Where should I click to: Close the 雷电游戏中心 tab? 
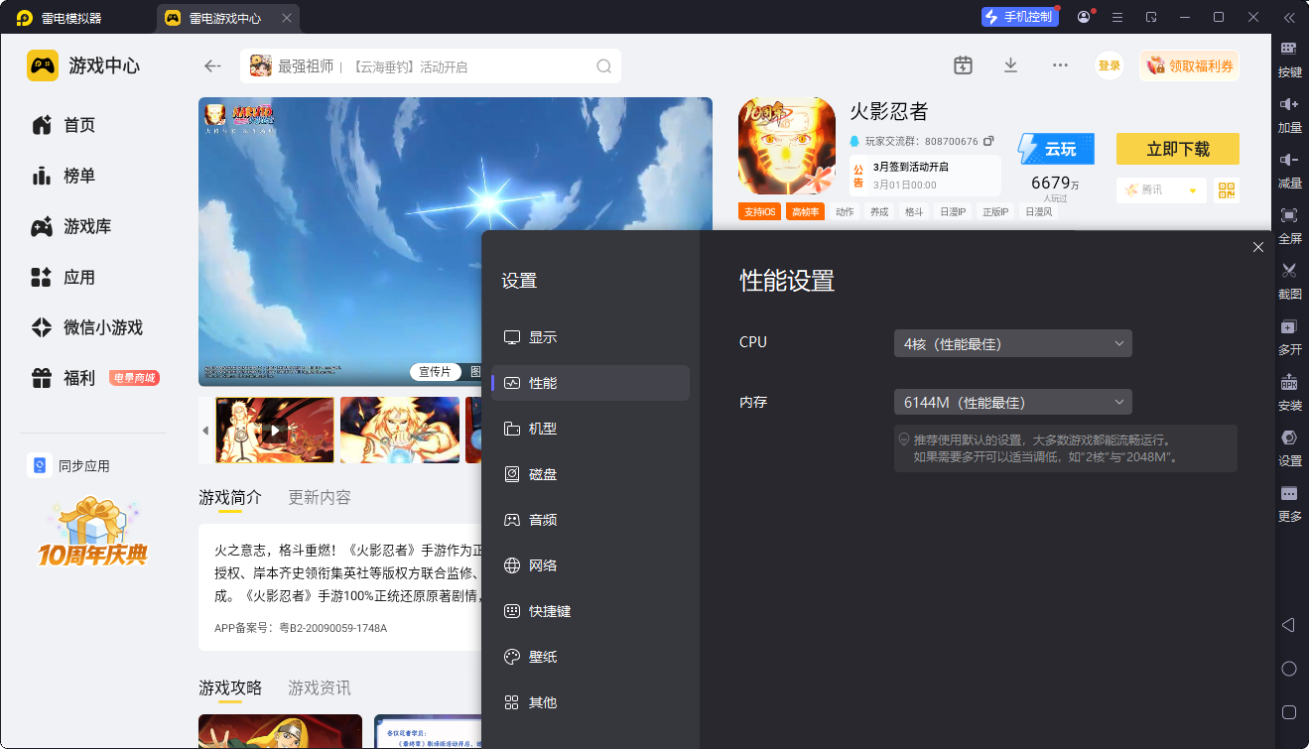[x=287, y=18]
